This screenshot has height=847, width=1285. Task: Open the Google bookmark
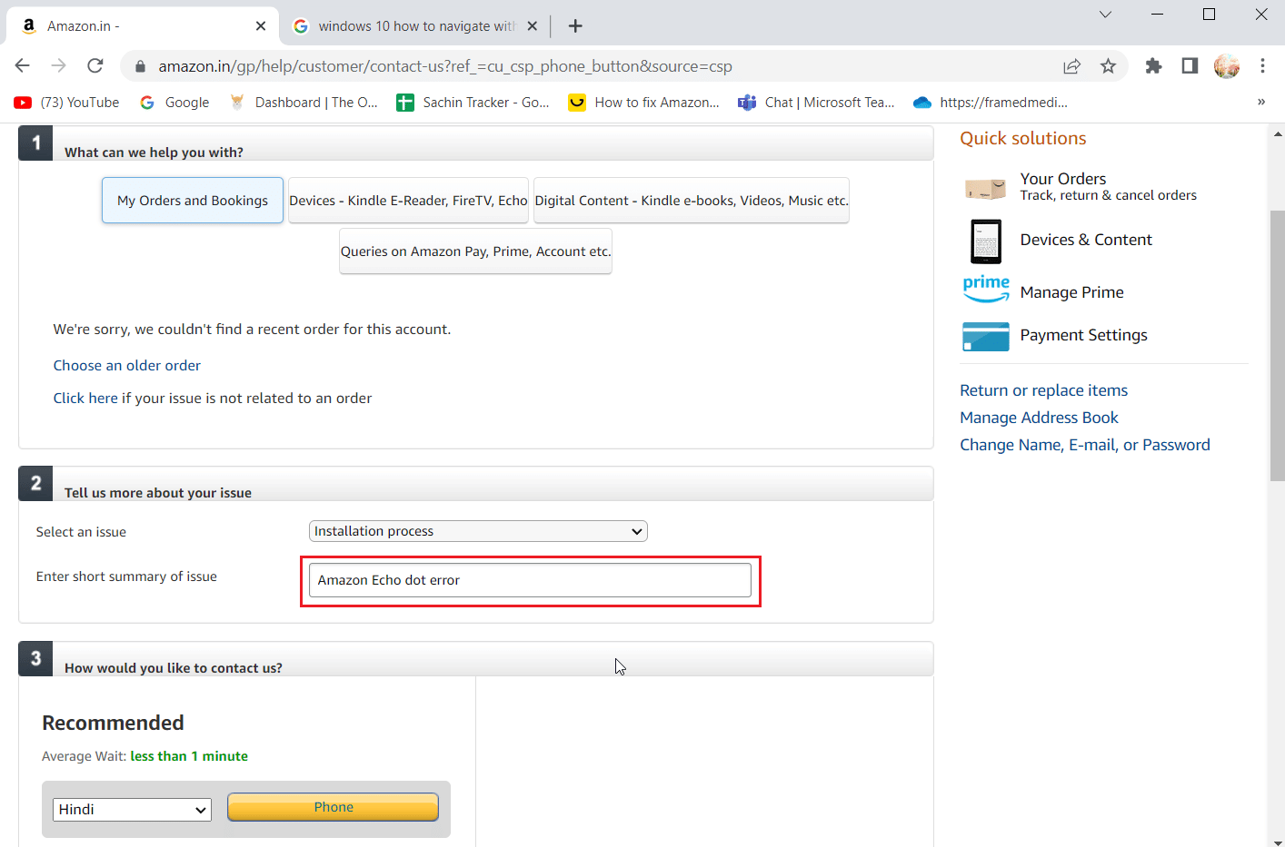[x=174, y=103]
